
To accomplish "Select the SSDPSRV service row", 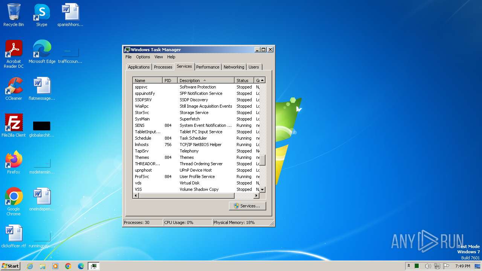I will click(x=196, y=100).
